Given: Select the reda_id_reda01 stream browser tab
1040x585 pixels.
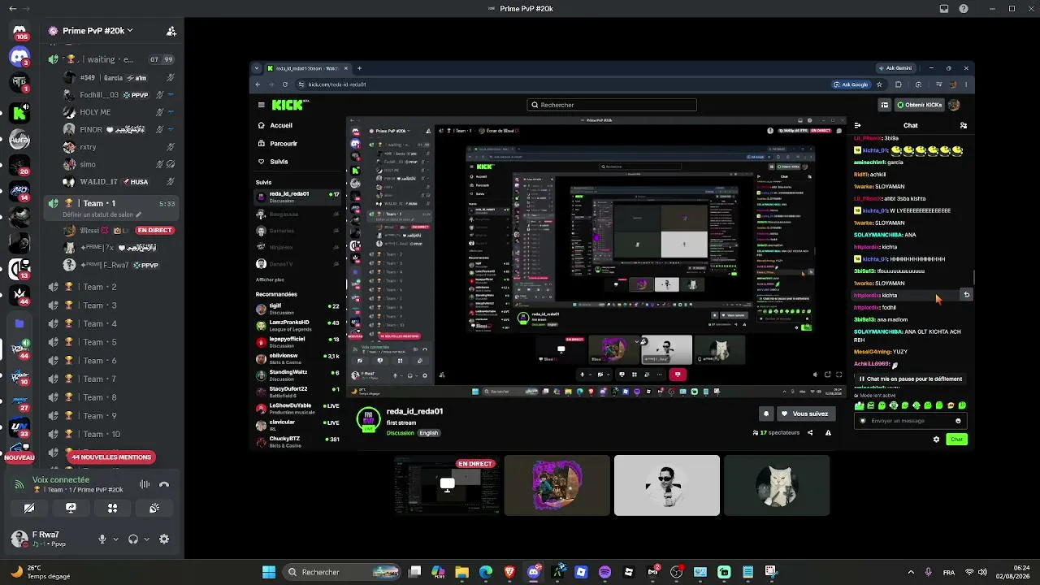Looking at the screenshot, I should (306, 68).
